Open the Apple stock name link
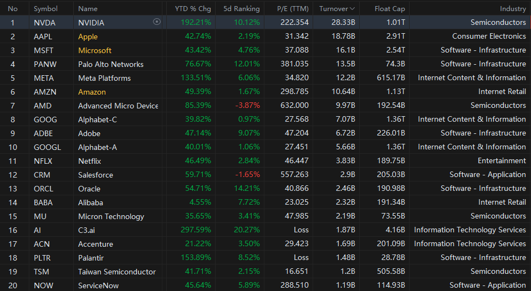 tap(88, 37)
